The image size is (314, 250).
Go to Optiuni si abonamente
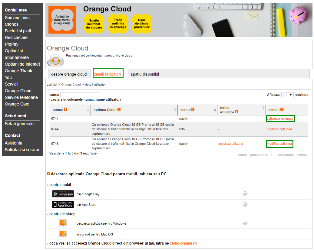coord(17,54)
